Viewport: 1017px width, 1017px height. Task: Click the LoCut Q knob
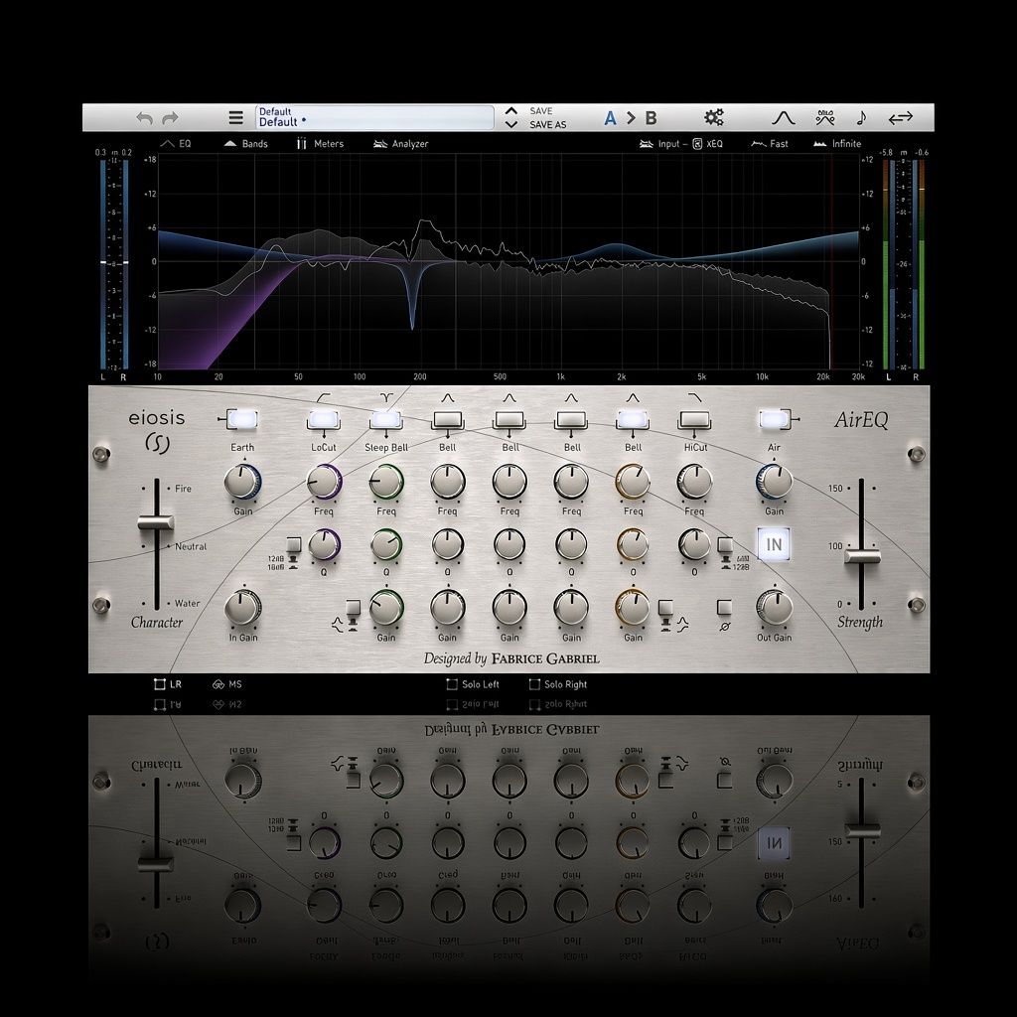click(324, 545)
